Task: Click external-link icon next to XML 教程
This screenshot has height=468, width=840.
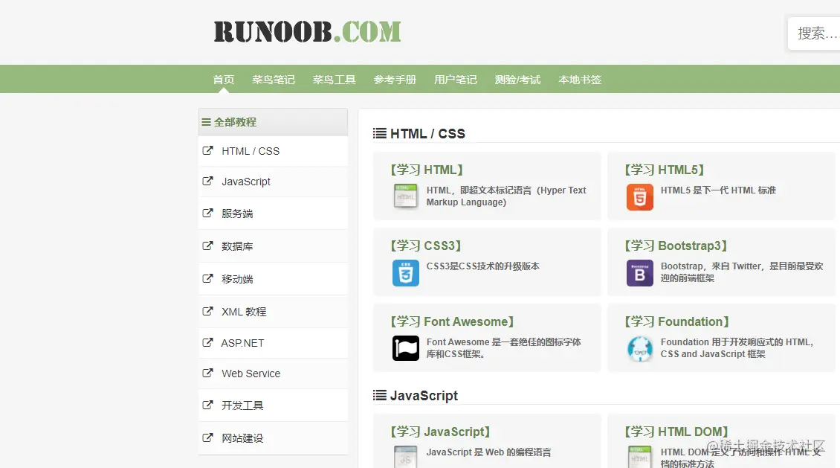Action: (x=207, y=311)
